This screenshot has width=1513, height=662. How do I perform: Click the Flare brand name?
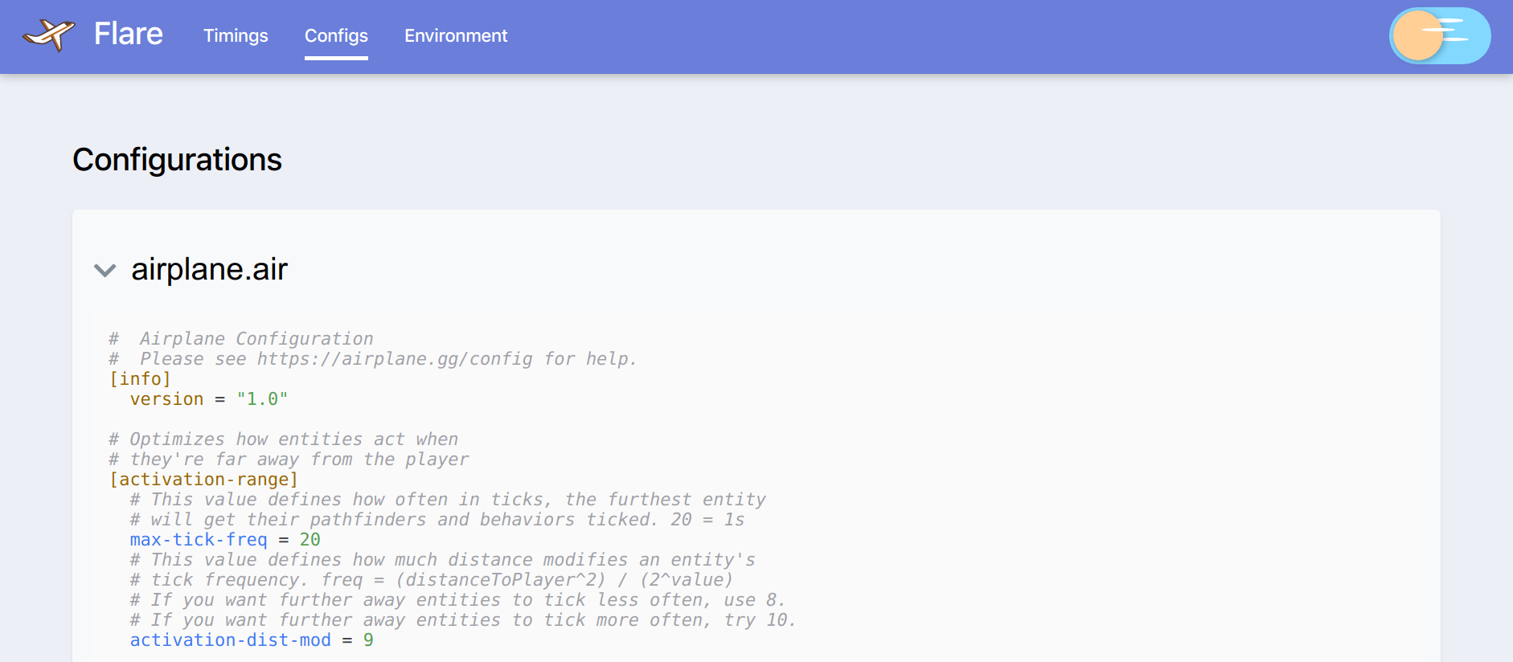[x=129, y=35]
